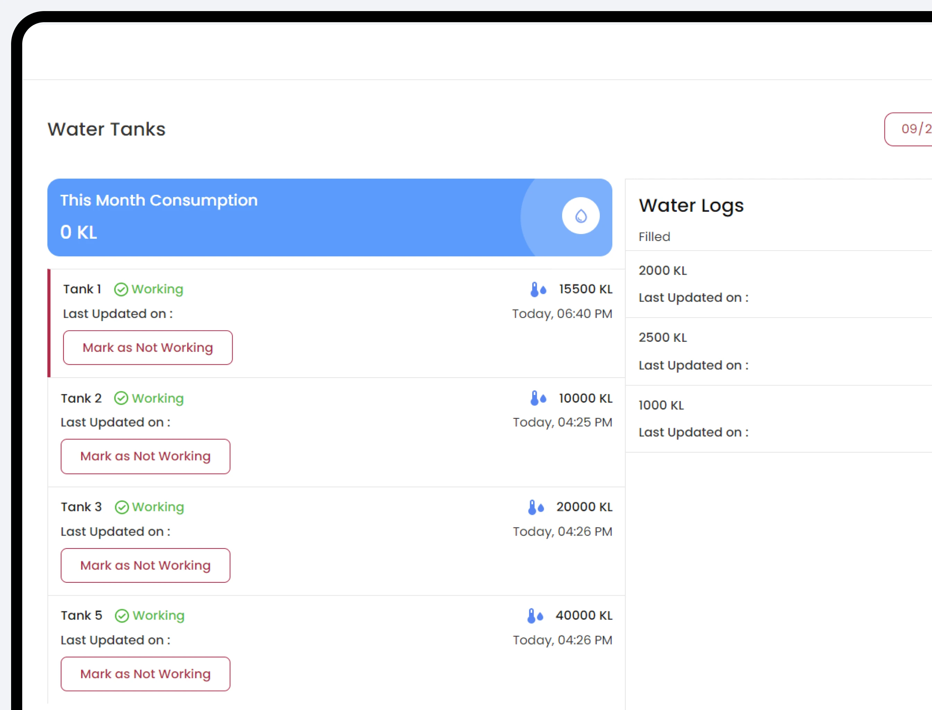Open the 2500 KL water log entry
Viewport: 932px width, 710px height.
click(x=778, y=352)
